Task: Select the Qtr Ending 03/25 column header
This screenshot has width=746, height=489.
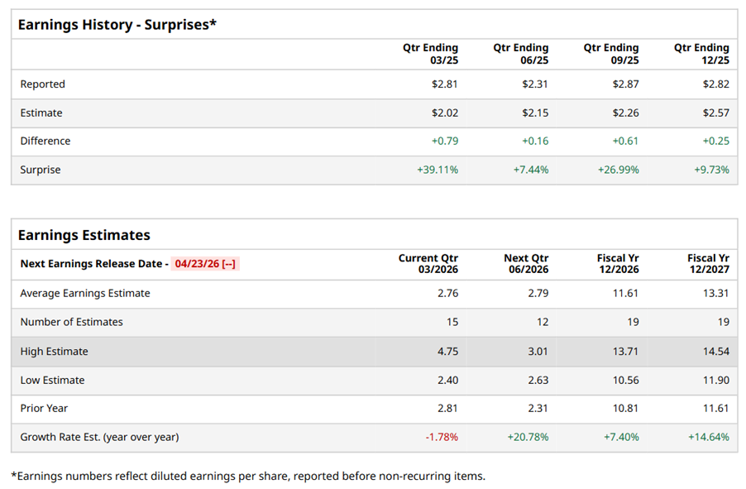Action: point(430,54)
